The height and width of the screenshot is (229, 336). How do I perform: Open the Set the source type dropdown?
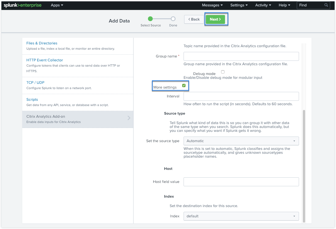(x=241, y=141)
